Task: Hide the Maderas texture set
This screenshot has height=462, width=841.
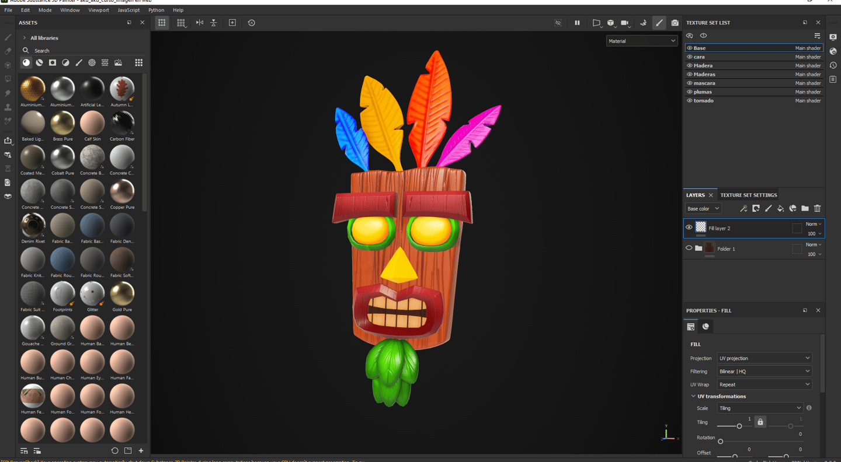Action: [x=690, y=74]
